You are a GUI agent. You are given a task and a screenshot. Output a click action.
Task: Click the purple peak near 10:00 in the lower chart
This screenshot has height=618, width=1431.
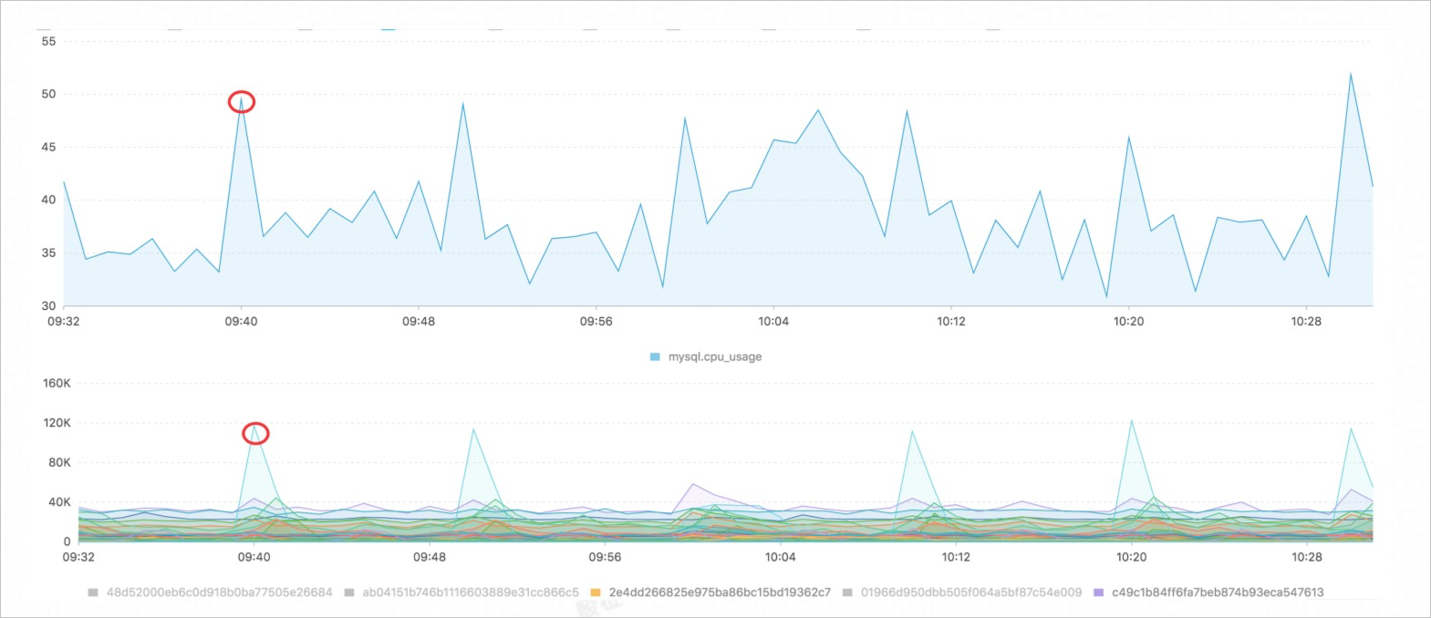click(x=693, y=484)
